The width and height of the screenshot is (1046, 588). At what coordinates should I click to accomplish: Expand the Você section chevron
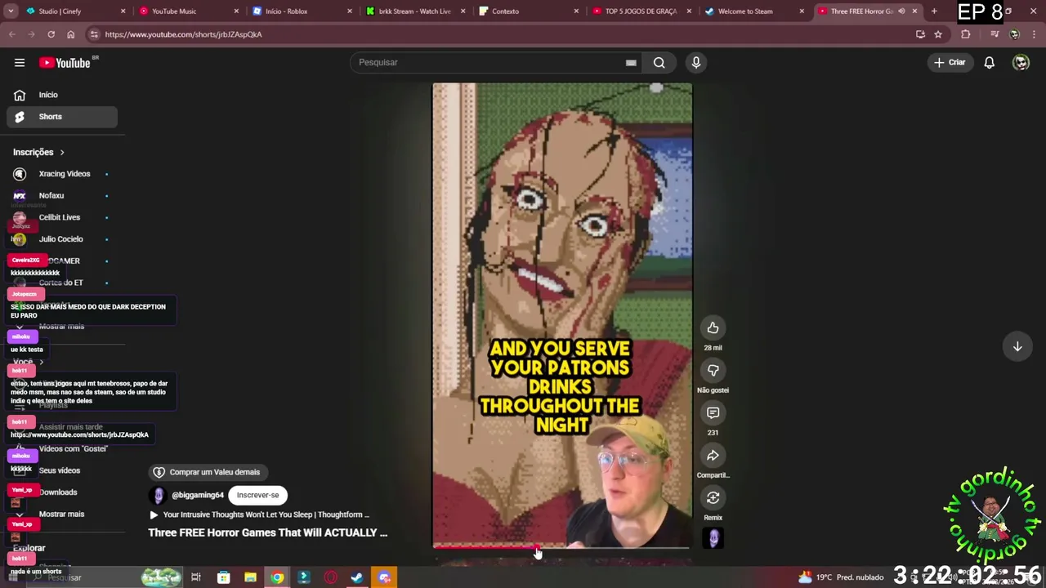[x=42, y=362]
